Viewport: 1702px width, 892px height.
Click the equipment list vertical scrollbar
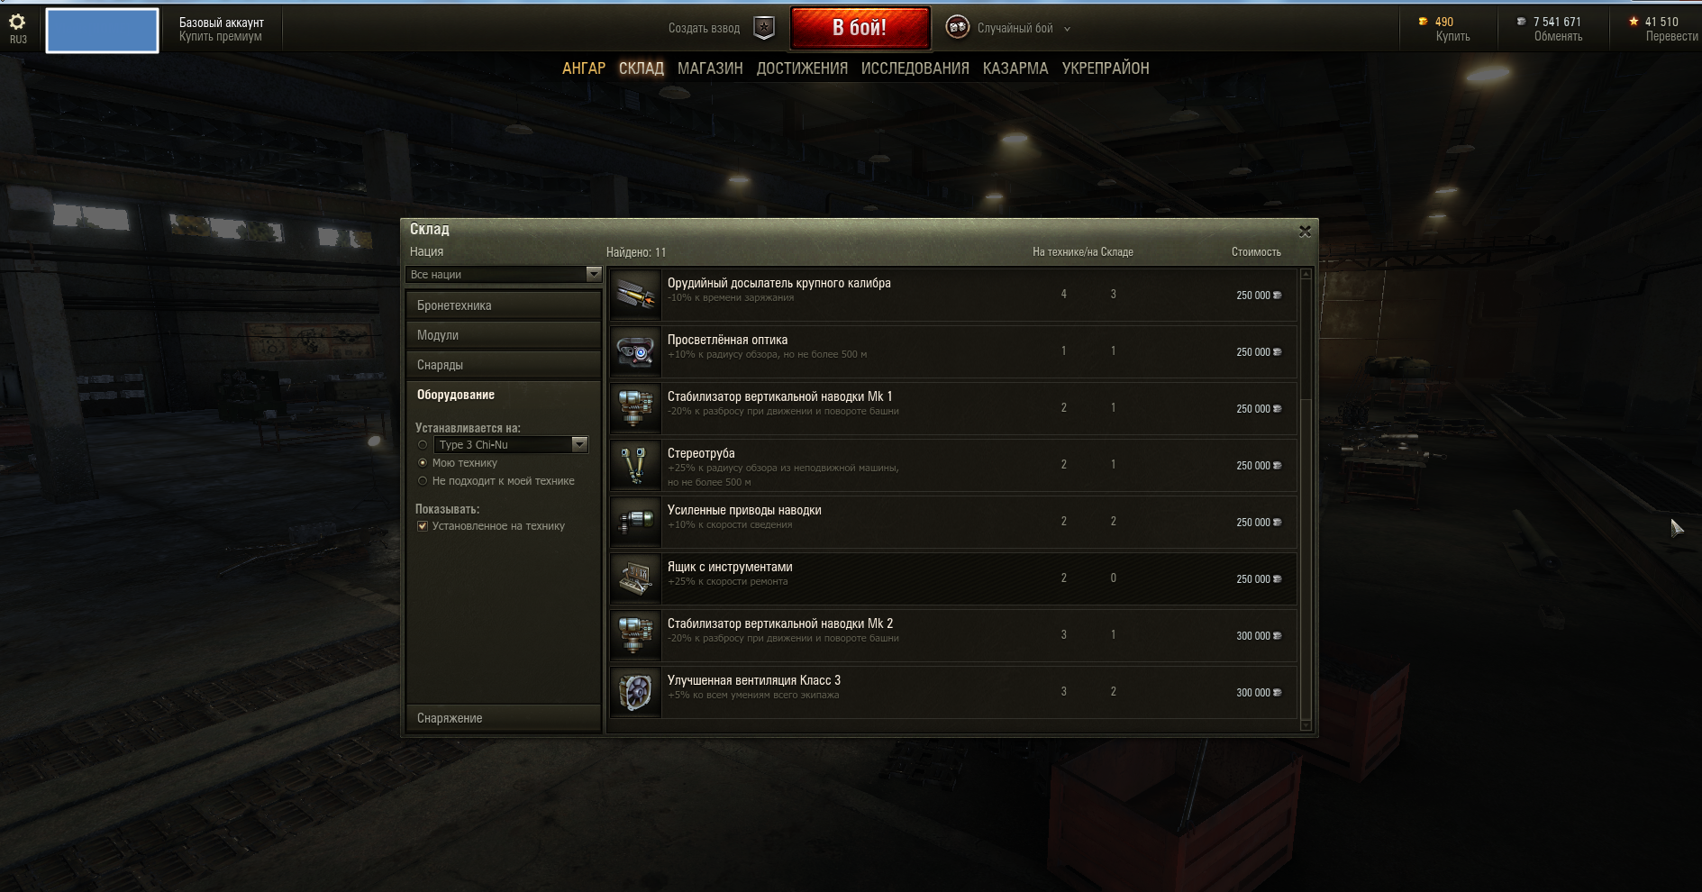(x=1306, y=499)
